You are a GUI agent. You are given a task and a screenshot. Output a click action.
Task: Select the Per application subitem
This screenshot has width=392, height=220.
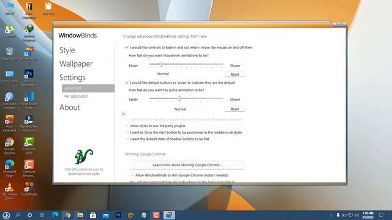point(76,96)
